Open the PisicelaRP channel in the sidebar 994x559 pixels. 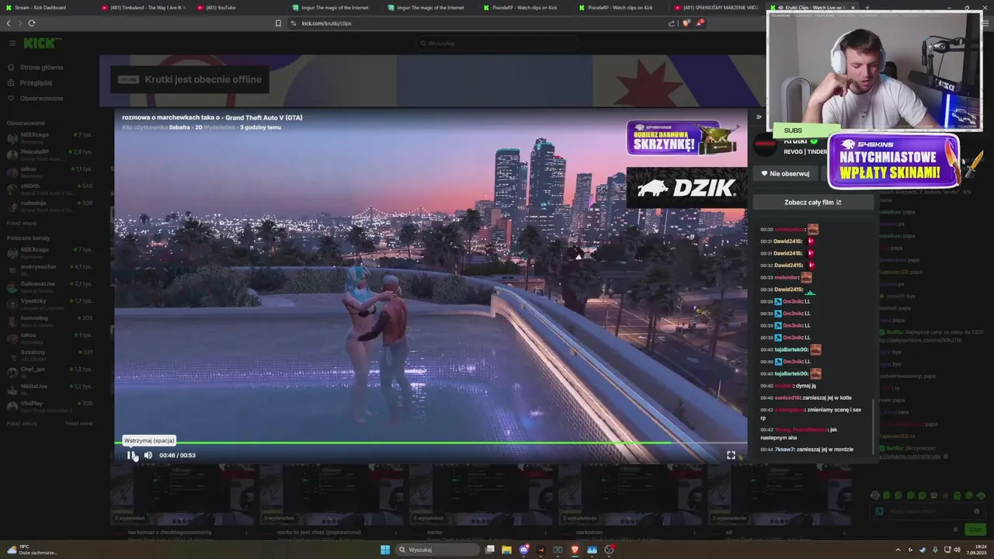click(x=49, y=154)
